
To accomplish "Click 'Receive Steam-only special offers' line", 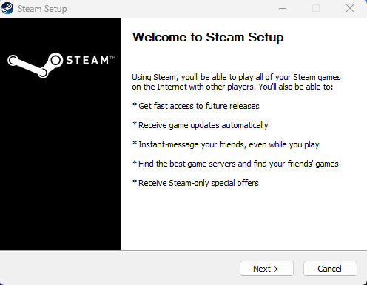I will click(x=195, y=183).
